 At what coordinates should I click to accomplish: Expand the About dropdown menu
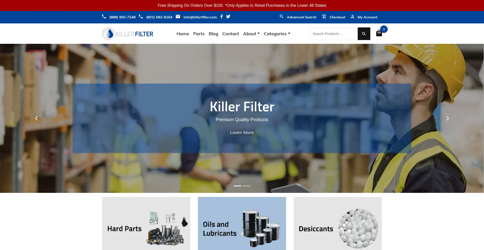click(251, 34)
